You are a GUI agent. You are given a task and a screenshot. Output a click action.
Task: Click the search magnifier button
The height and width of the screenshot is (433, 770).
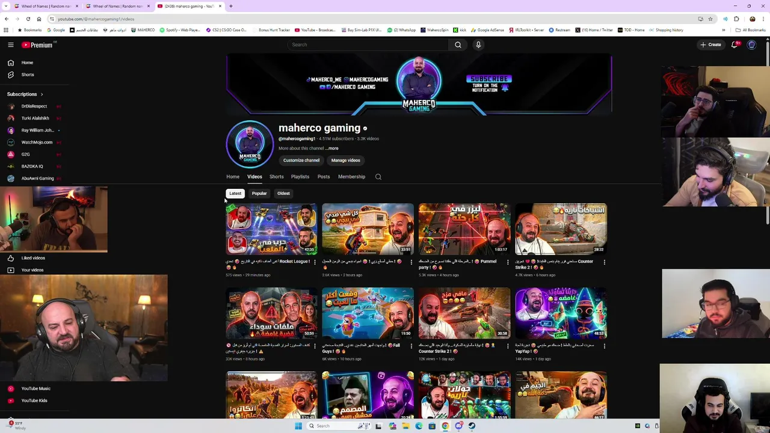(x=458, y=45)
